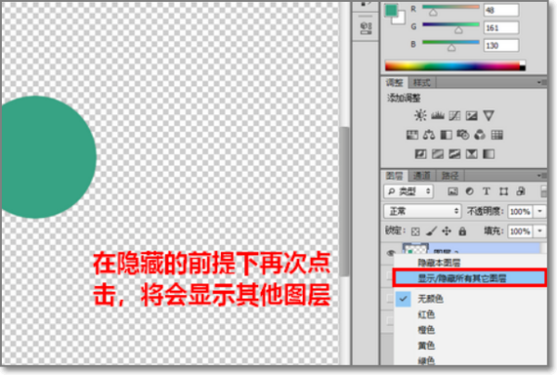Add a Black & White adjustment
557x375 pixels.
[x=447, y=135]
